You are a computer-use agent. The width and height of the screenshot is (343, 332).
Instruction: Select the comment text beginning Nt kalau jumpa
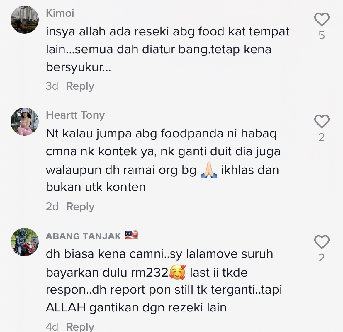click(x=163, y=160)
